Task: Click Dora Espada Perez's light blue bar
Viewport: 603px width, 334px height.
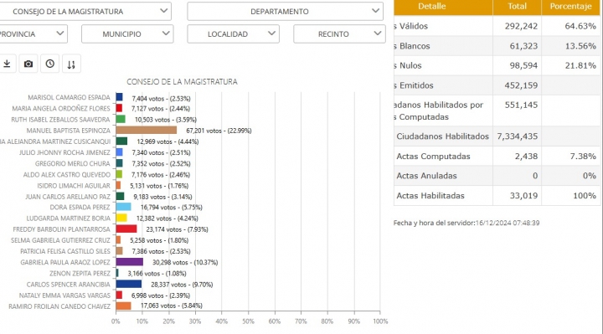Action: point(123,207)
